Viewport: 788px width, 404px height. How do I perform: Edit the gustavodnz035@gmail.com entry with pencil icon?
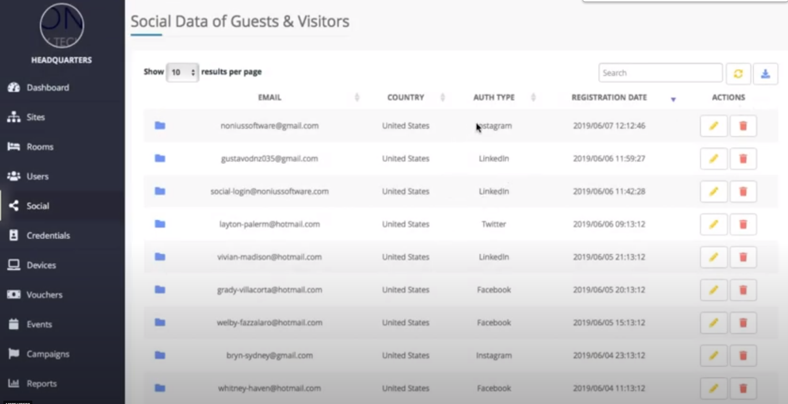point(713,159)
